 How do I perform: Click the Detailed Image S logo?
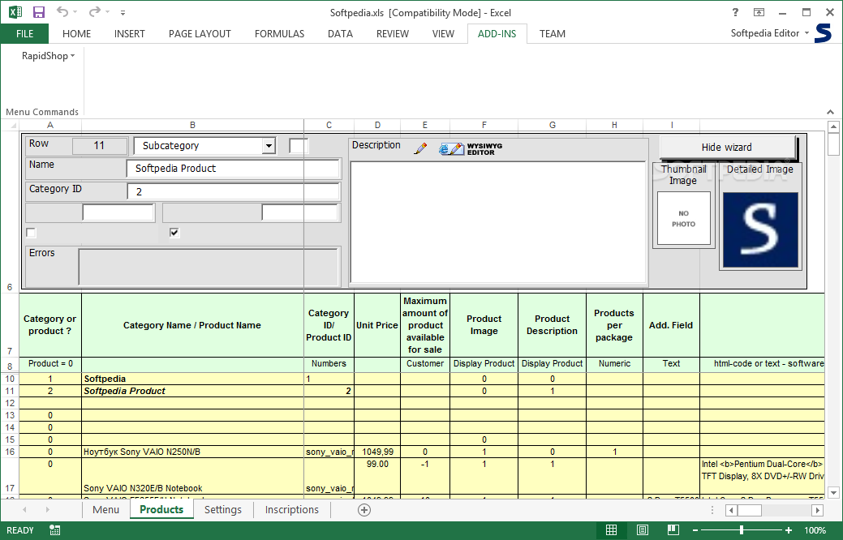pos(760,230)
